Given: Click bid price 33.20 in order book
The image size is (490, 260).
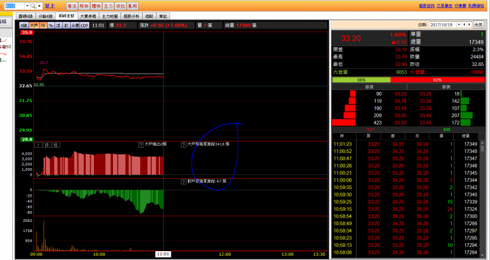Looking at the screenshot, I should point(401,94).
